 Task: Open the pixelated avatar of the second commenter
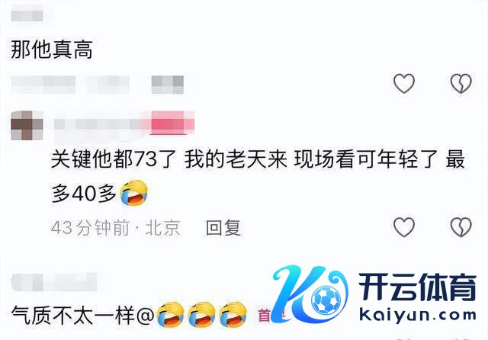tap(27, 125)
